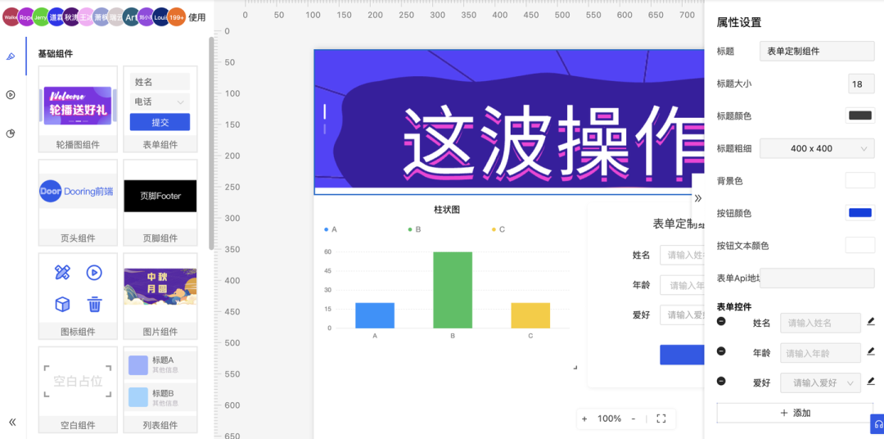The width and height of the screenshot is (884, 439).
Task: Collapse the left component panel with double-chevron
Action: pyautogui.click(x=11, y=422)
